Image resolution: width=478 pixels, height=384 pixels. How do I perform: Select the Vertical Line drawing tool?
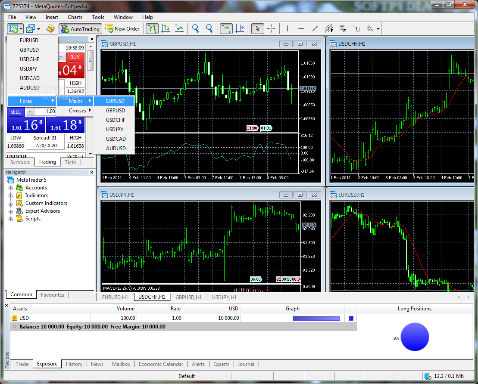point(287,28)
